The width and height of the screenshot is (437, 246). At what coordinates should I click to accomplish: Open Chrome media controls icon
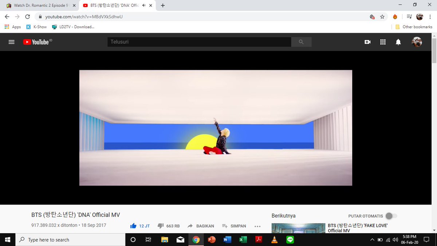point(409,17)
